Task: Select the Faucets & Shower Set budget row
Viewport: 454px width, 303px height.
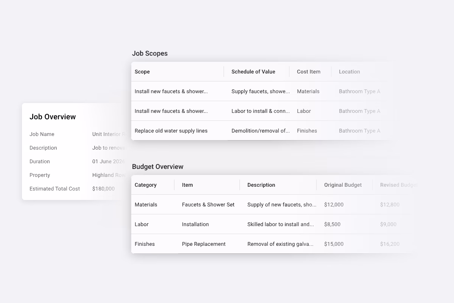Action: (x=208, y=205)
